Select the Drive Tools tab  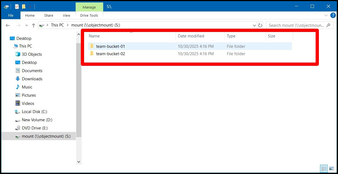(x=89, y=16)
